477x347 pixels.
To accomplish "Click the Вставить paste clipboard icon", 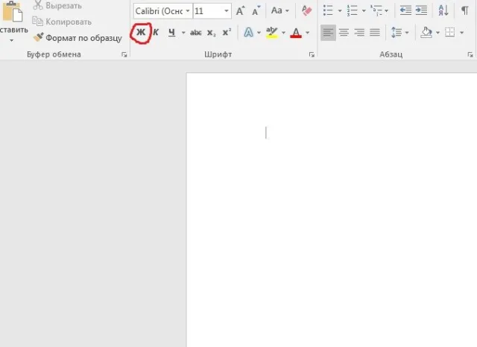I will (x=13, y=12).
